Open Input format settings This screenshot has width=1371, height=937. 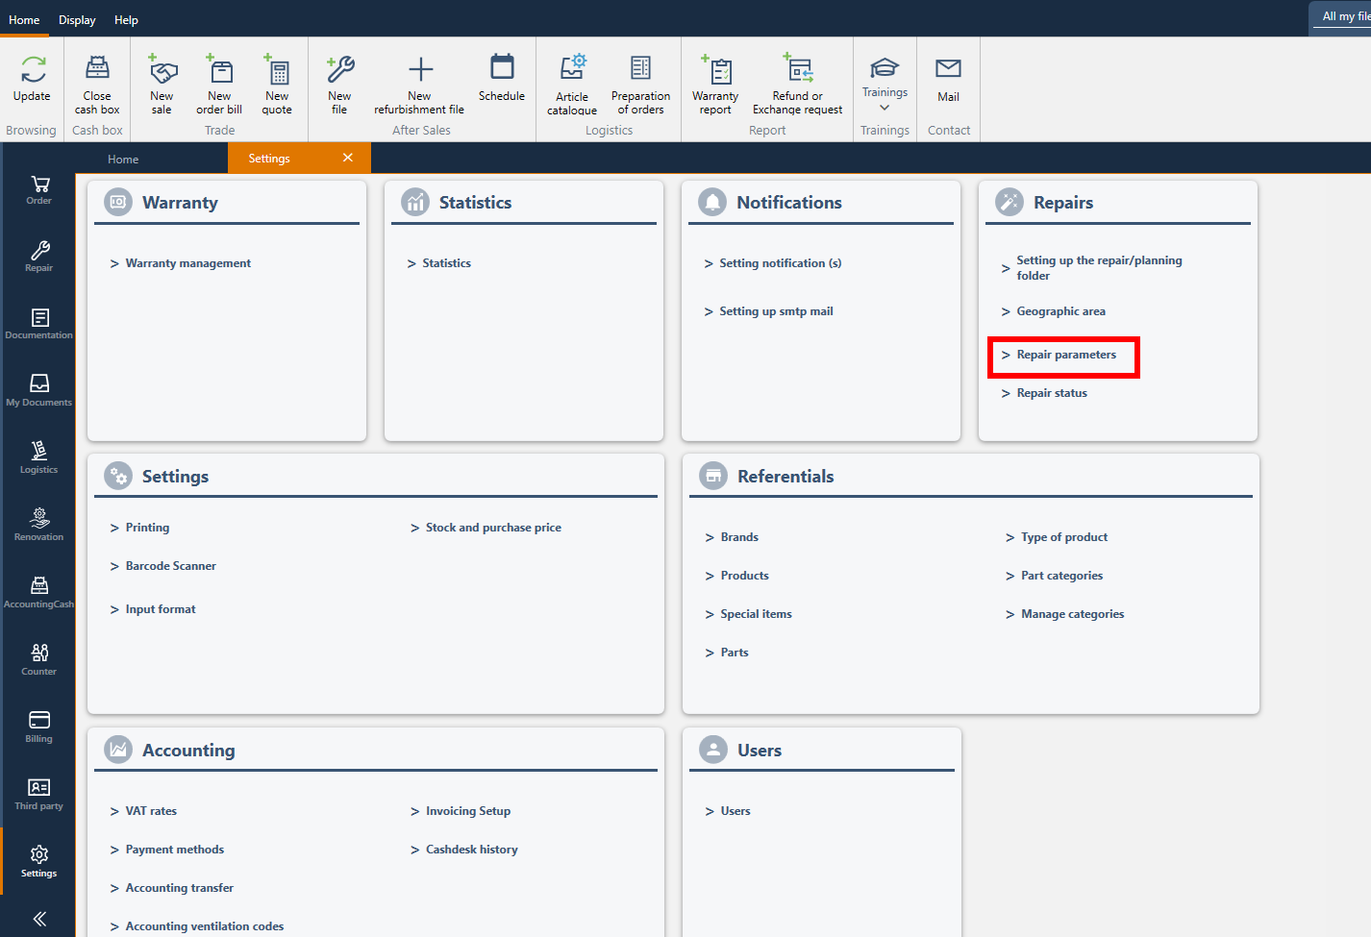tap(160, 609)
